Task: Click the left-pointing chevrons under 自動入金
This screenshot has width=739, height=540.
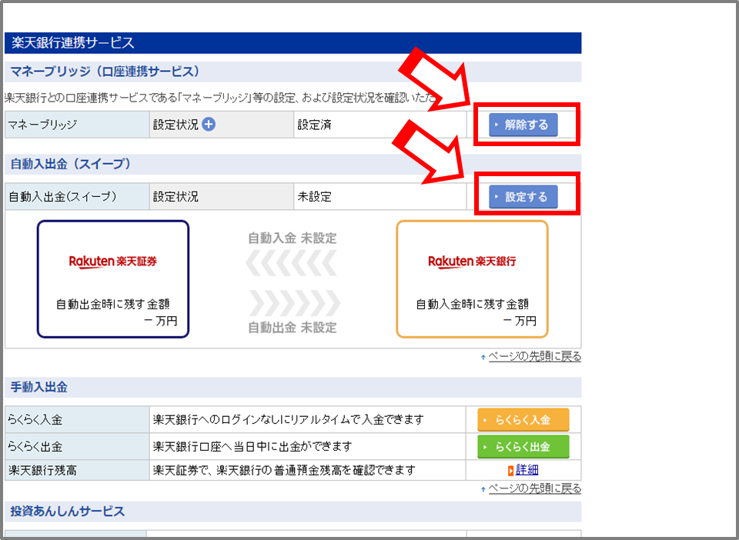Action: 292,263
